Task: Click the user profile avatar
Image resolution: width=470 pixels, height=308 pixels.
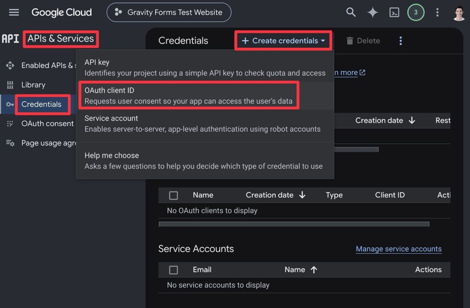Action: [459, 13]
